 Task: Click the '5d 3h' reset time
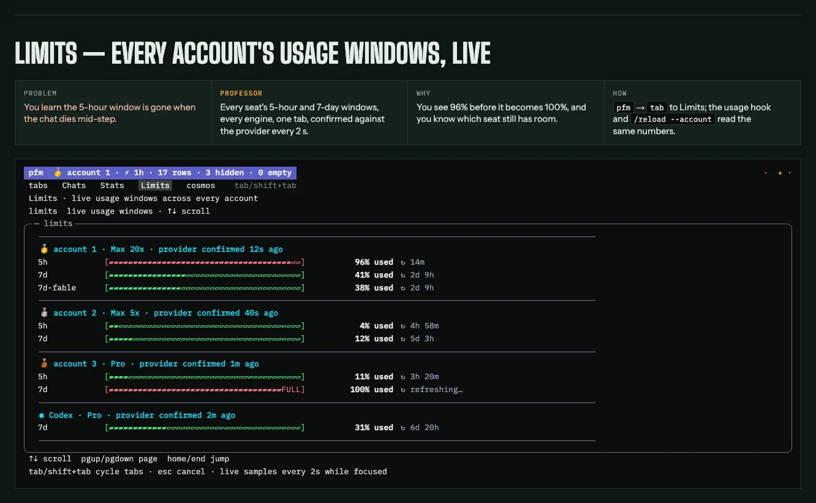[x=422, y=339]
